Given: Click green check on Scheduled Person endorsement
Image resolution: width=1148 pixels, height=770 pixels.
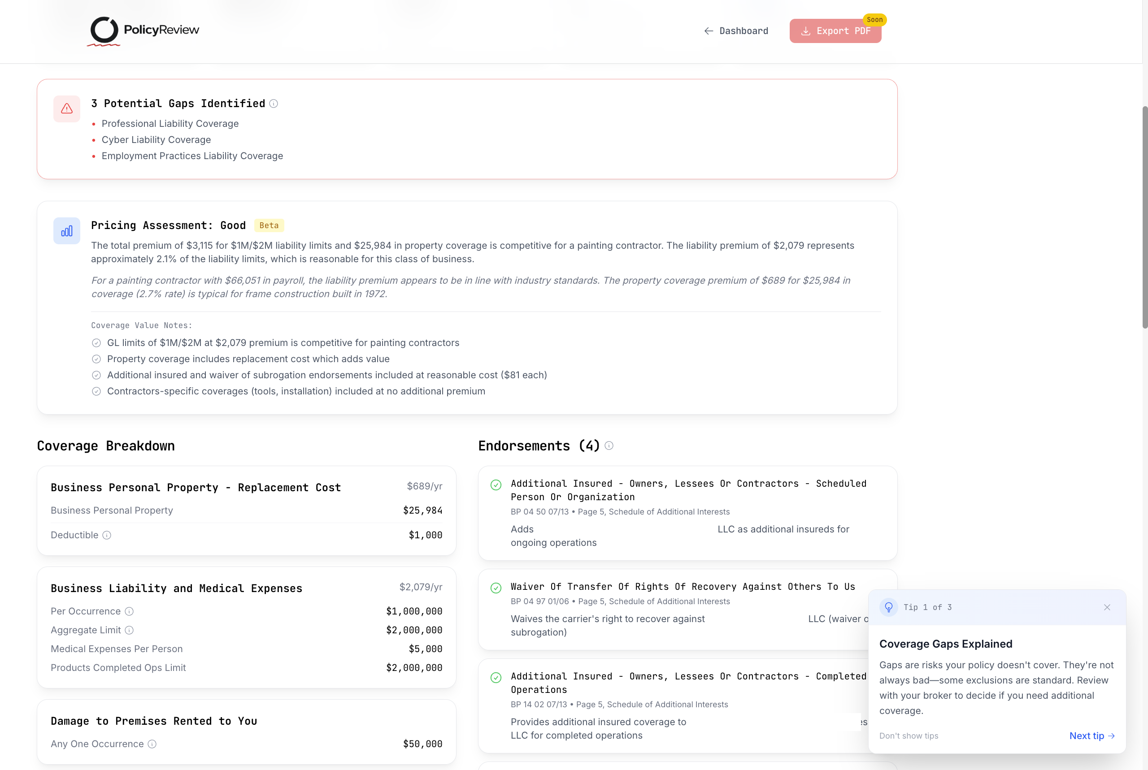Looking at the screenshot, I should (x=496, y=484).
